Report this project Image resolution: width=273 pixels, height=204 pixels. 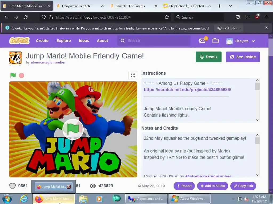point(184,186)
